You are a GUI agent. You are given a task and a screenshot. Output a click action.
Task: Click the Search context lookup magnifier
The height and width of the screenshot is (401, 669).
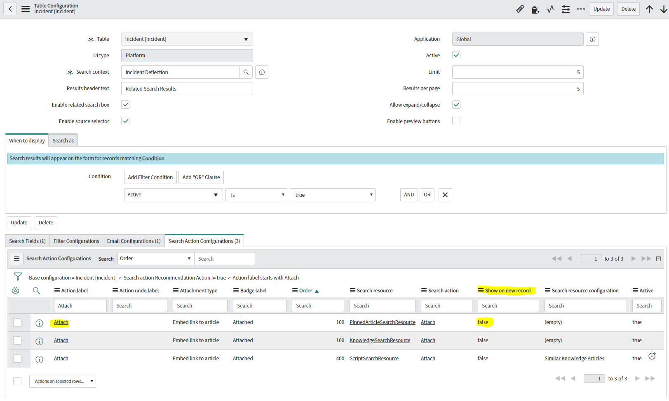pyautogui.click(x=246, y=72)
